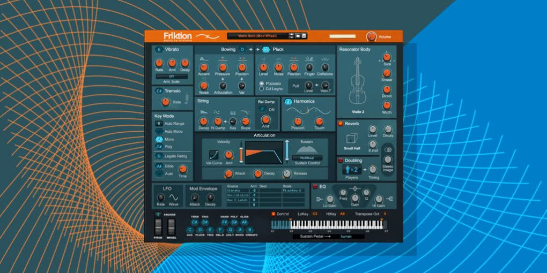547x273 pixels.
Task: Click the Bowing Pressure knob
Action: pyautogui.click(x=223, y=67)
